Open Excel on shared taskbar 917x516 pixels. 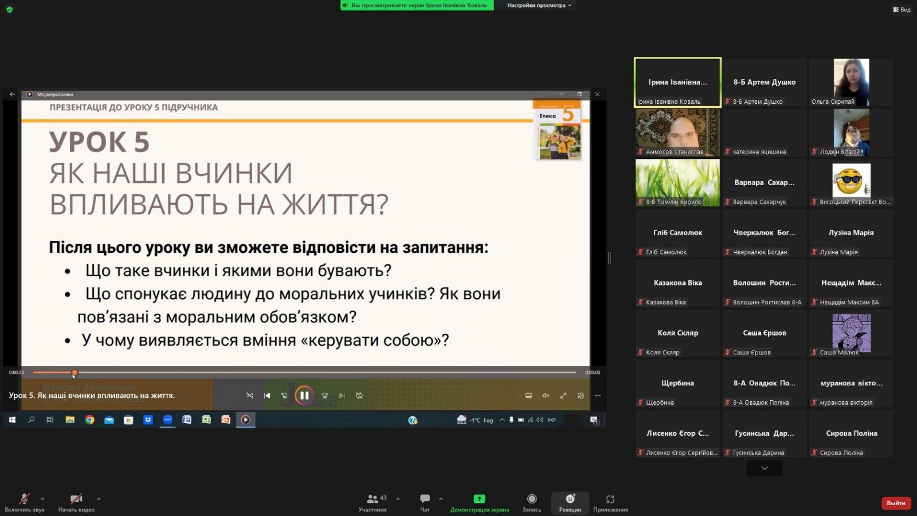tap(206, 420)
